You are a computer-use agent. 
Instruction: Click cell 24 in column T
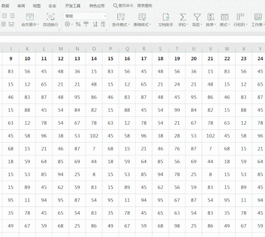pyautogui.click(x=177, y=85)
